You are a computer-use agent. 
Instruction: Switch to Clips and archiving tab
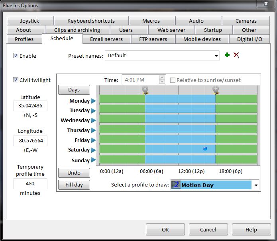tap(77, 30)
